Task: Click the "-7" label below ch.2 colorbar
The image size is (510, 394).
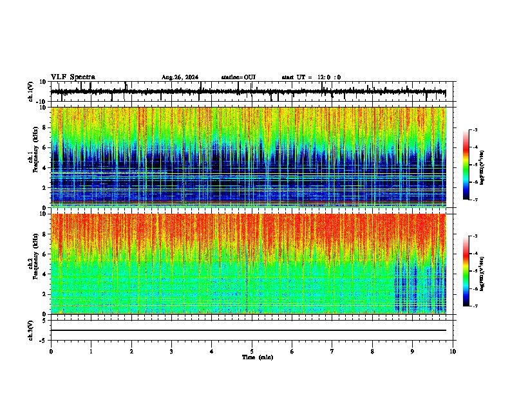Action: click(475, 306)
